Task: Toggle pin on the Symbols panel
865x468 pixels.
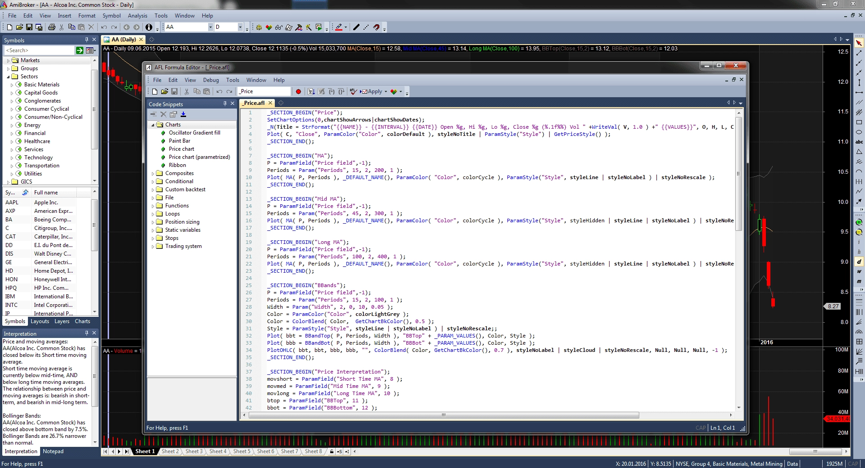Action: pos(86,40)
